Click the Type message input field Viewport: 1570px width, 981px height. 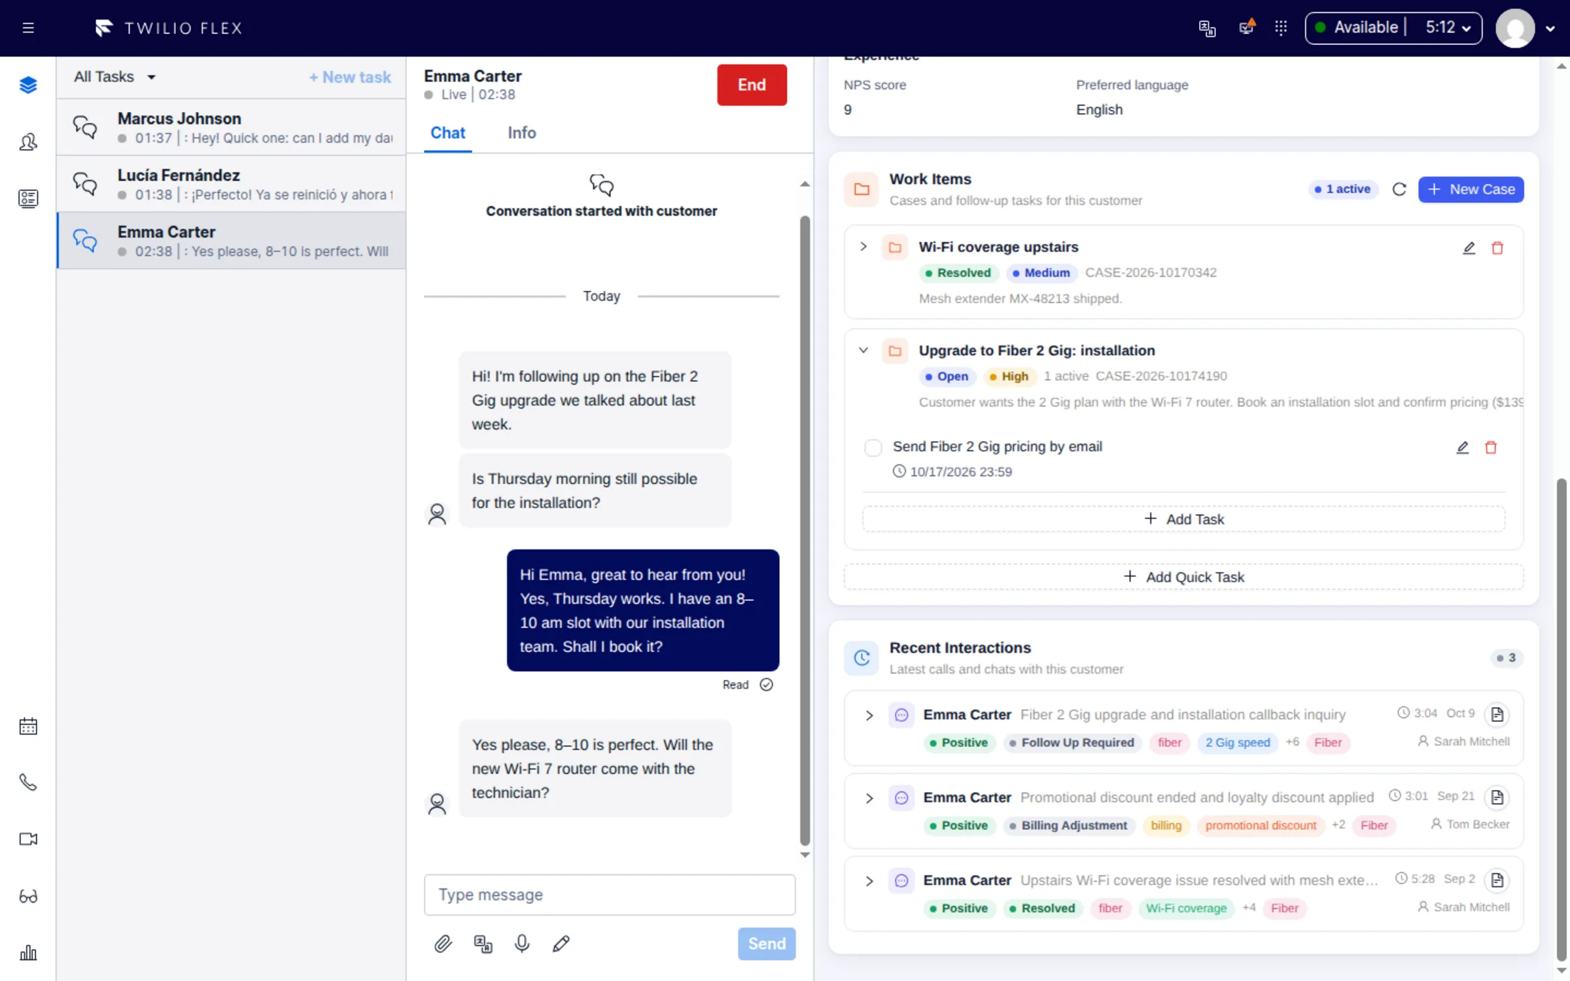(x=610, y=895)
